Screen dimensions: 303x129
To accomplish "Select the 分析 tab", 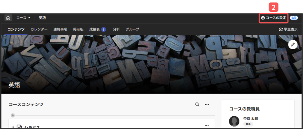I will 116,29.
